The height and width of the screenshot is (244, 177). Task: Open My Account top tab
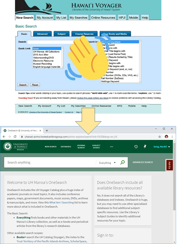pyautogui.click(x=45, y=18)
